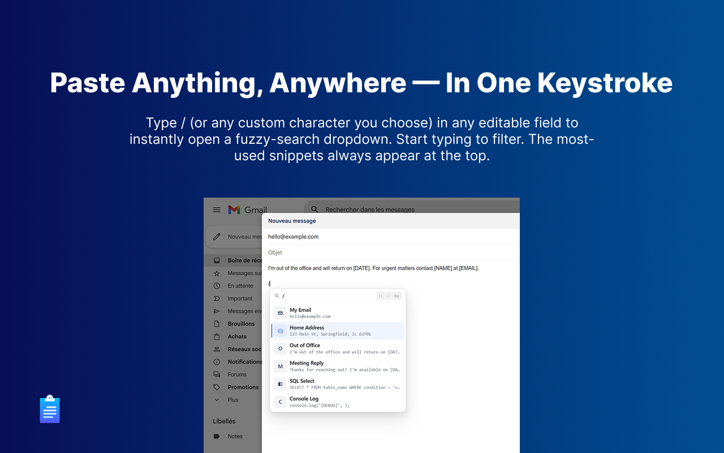Open the Gmail main menu hamburger icon
The width and height of the screenshot is (724, 453).
click(x=217, y=210)
